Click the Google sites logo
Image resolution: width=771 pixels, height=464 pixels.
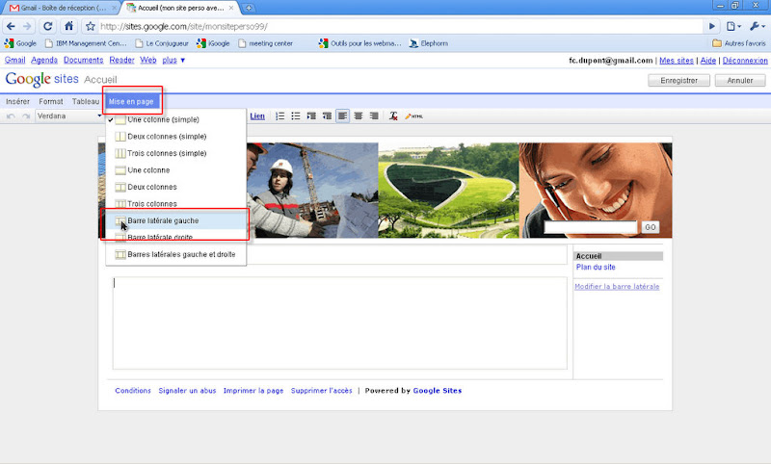coord(41,79)
